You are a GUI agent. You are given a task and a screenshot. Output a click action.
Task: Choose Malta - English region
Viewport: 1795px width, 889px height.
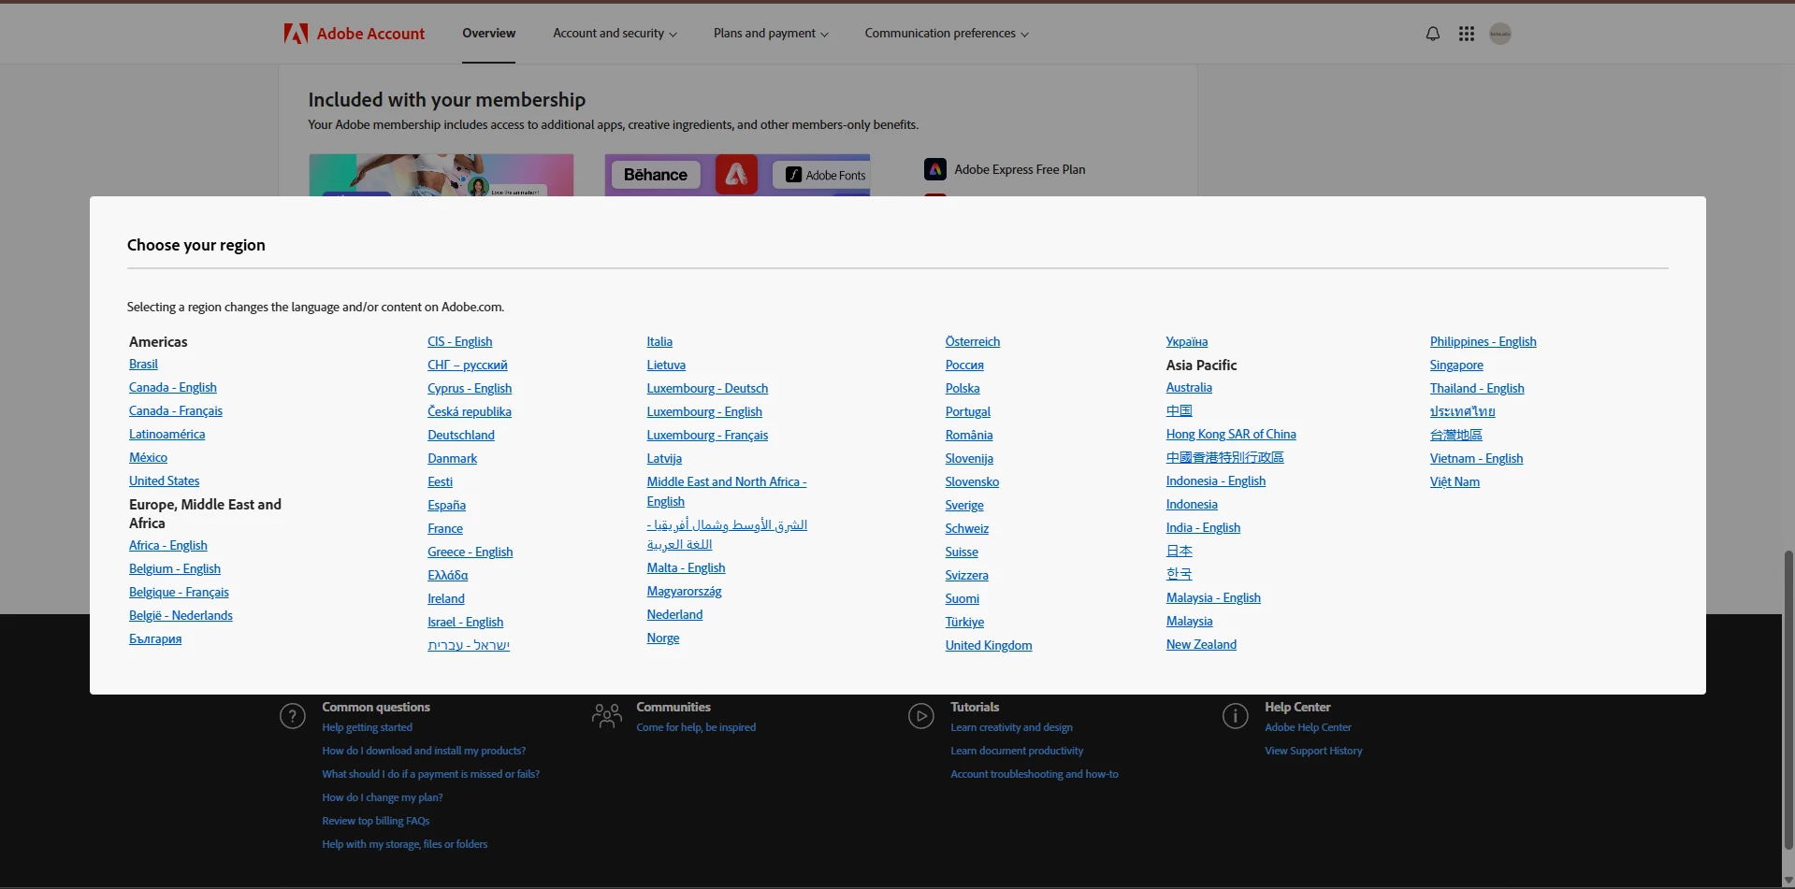coord(686,568)
